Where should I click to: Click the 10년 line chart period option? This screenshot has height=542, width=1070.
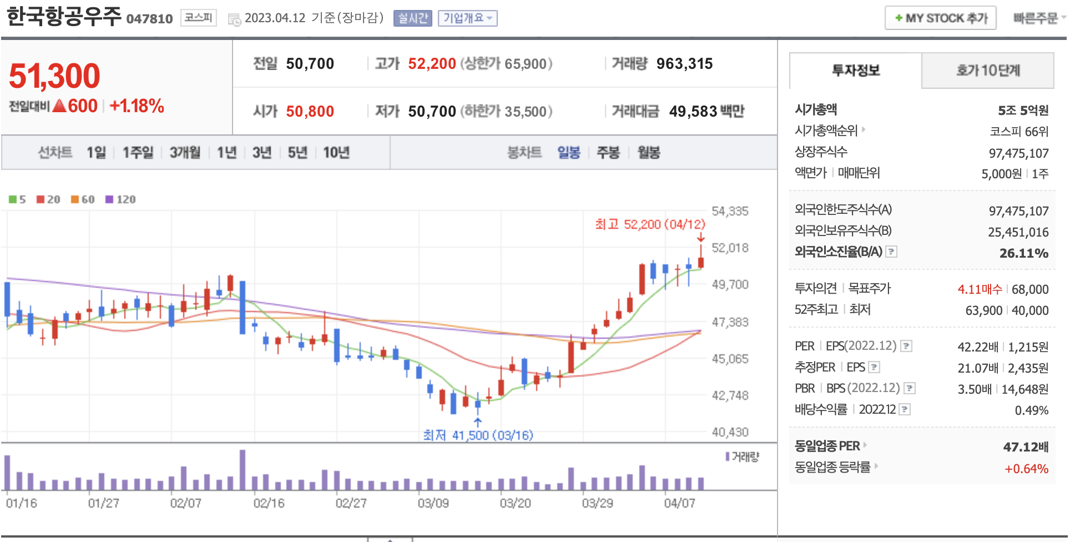tap(336, 153)
